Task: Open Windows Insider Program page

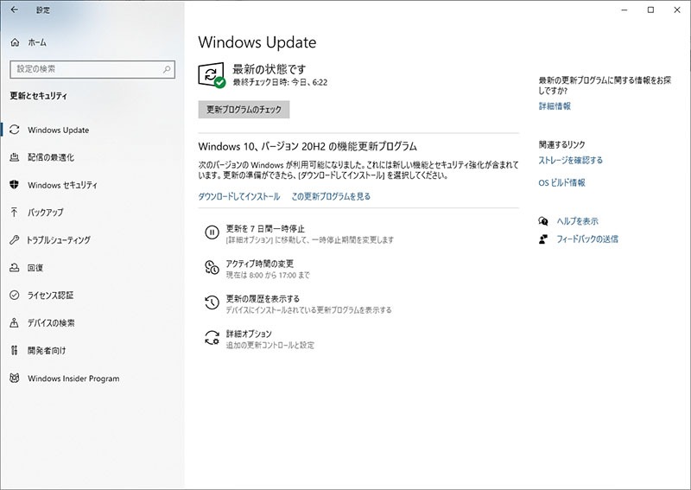Action: (x=92, y=379)
